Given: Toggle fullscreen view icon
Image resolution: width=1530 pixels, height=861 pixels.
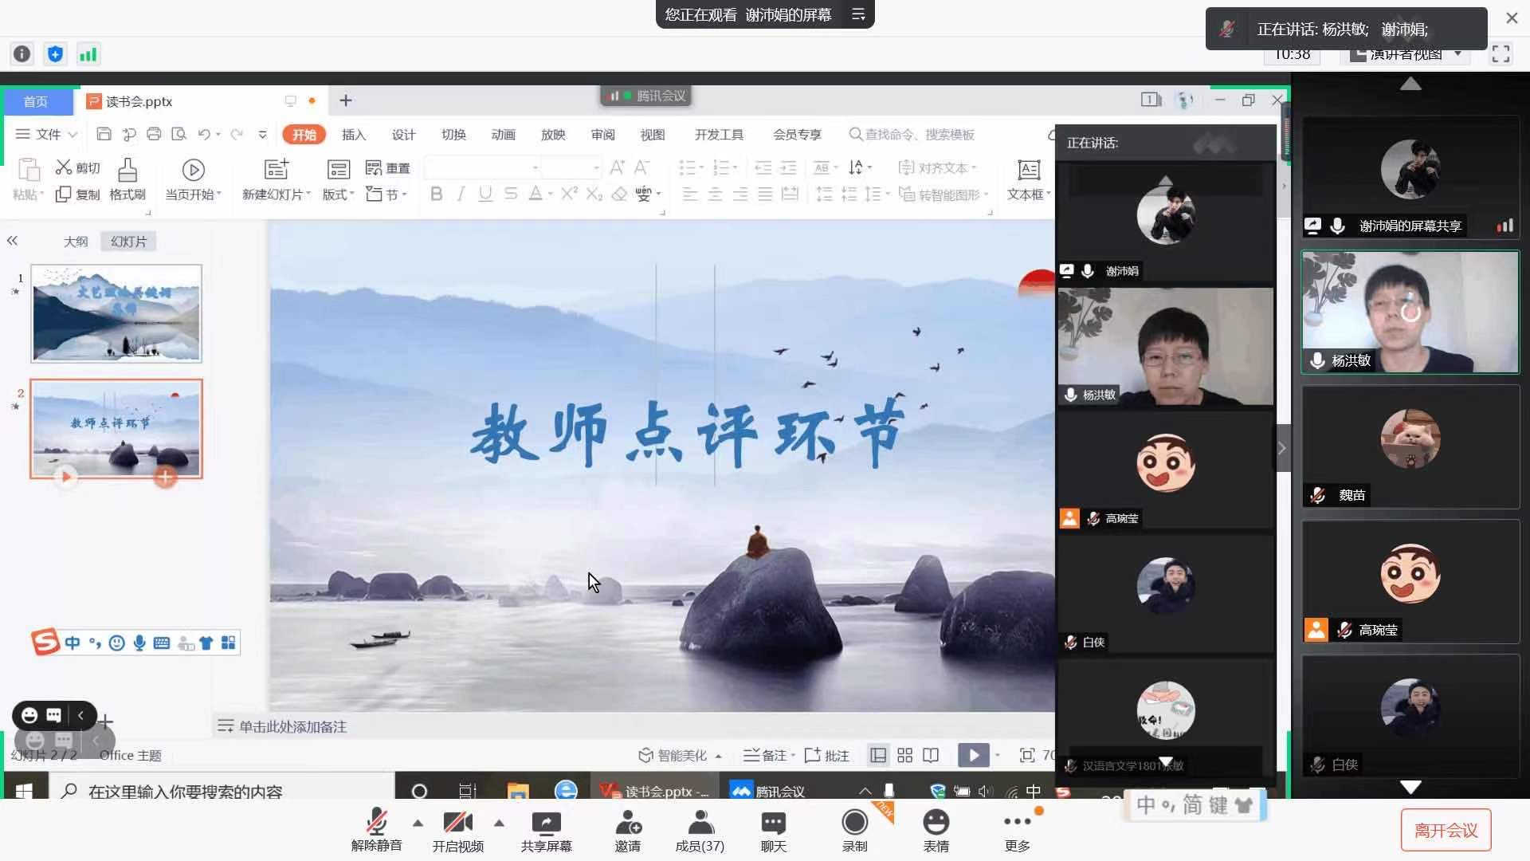Looking at the screenshot, I should pos(1501,54).
